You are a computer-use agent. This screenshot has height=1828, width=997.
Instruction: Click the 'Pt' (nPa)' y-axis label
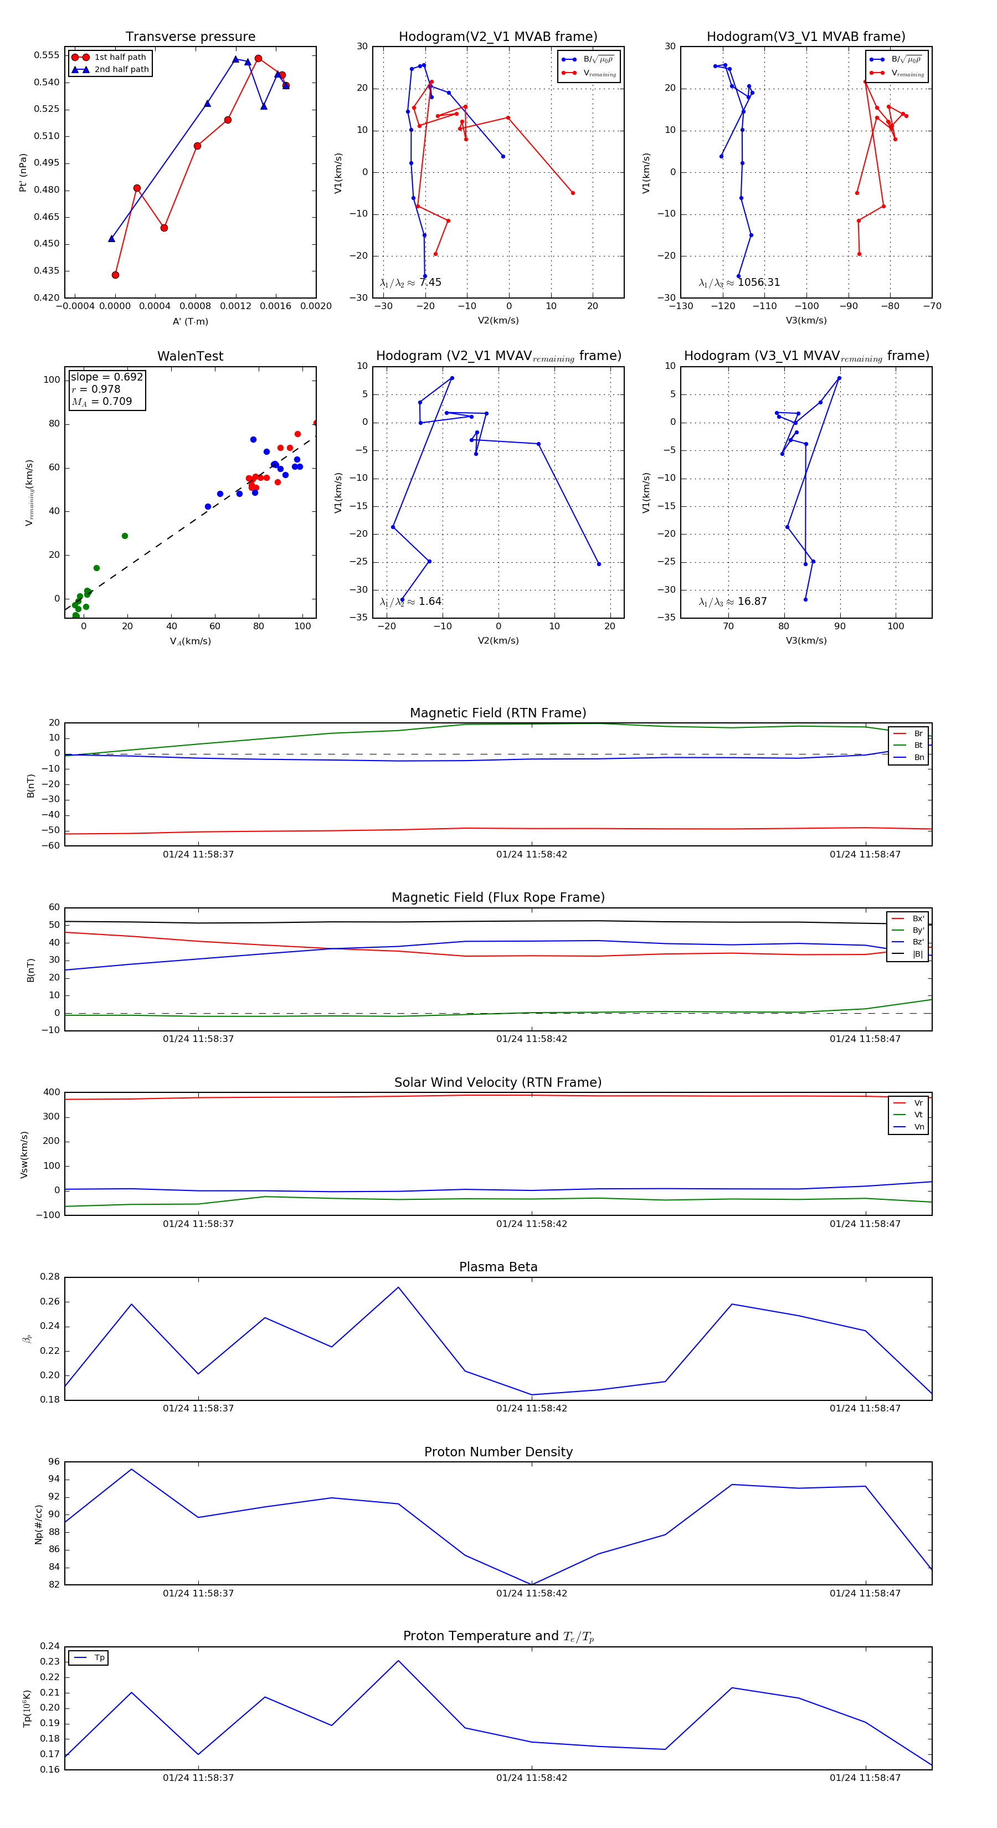(x=23, y=172)
